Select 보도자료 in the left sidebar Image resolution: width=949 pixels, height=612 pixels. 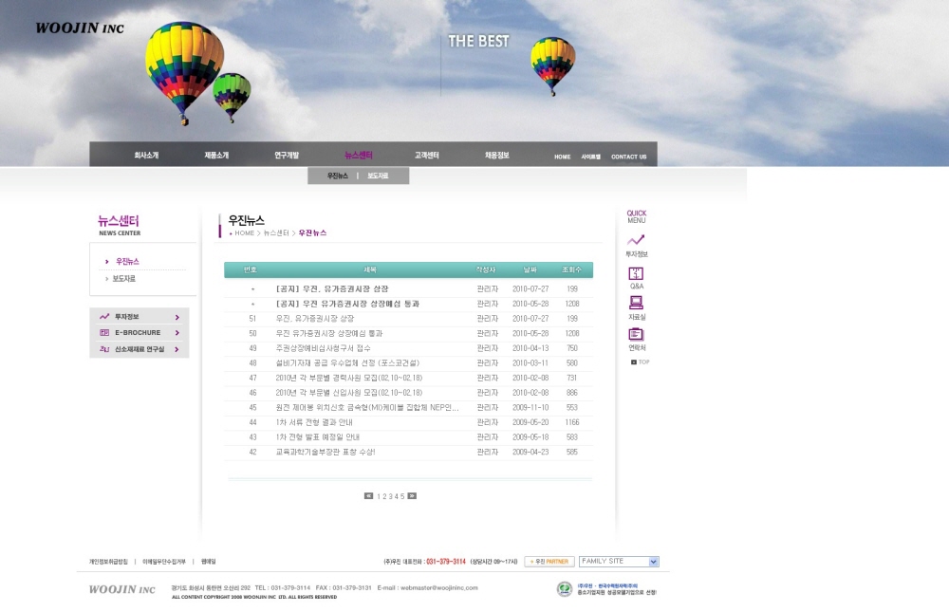pos(124,279)
